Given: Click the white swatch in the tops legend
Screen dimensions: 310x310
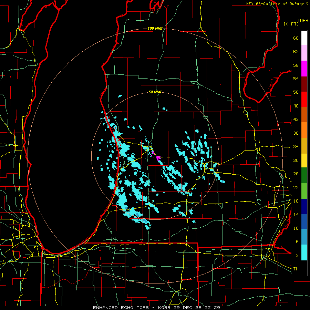Looking at the screenshot, I should click(x=304, y=38).
